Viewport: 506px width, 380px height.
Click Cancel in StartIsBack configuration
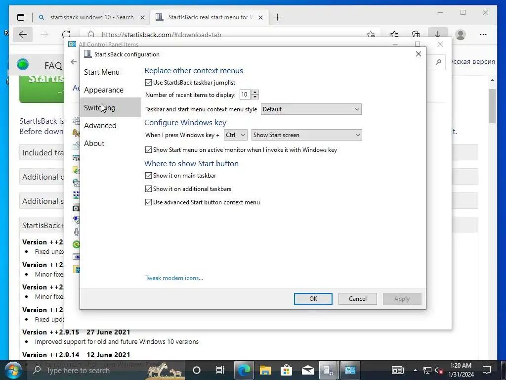(x=358, y=299)
